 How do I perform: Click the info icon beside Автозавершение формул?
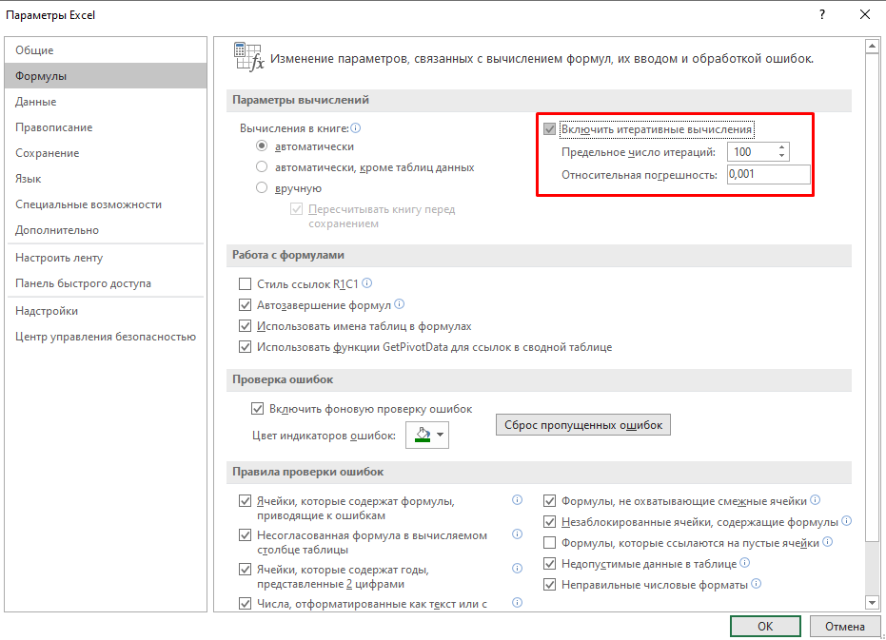click(400, 304)
